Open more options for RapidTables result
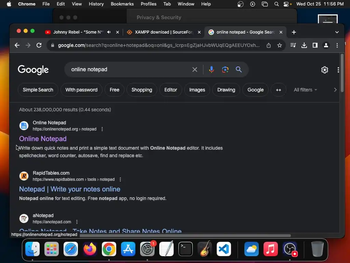This screenshot has height=263, width=350. 120,179
